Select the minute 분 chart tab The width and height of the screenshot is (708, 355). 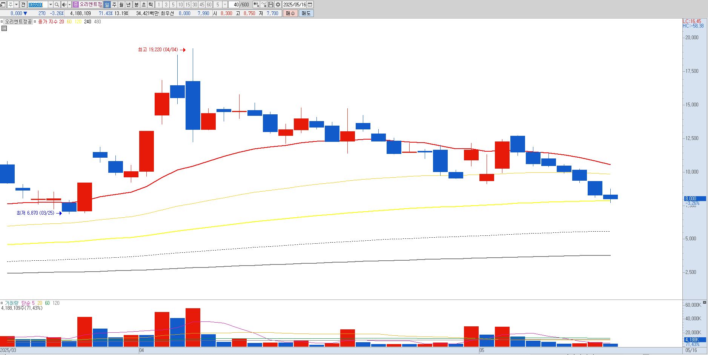coord(136,5)
